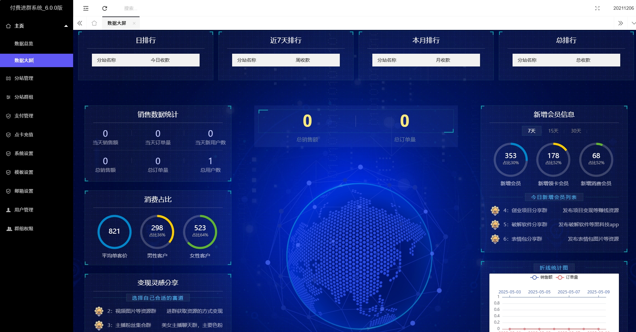The image size is (636, 332).
Task: Open 用户管理 menu item
Action: point(24,210)
